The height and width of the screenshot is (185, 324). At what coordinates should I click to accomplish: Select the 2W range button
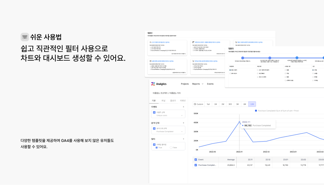pyautogui.click(x=223, y=104)
